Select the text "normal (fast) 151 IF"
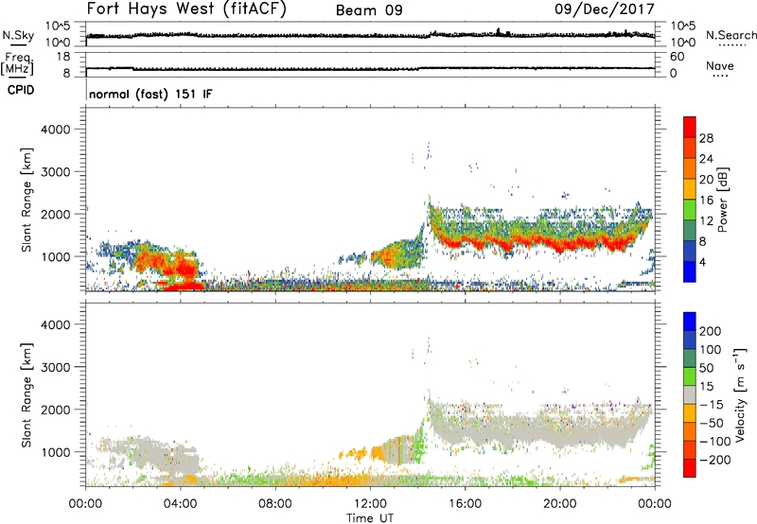757x524 pixels. point(150,94)
